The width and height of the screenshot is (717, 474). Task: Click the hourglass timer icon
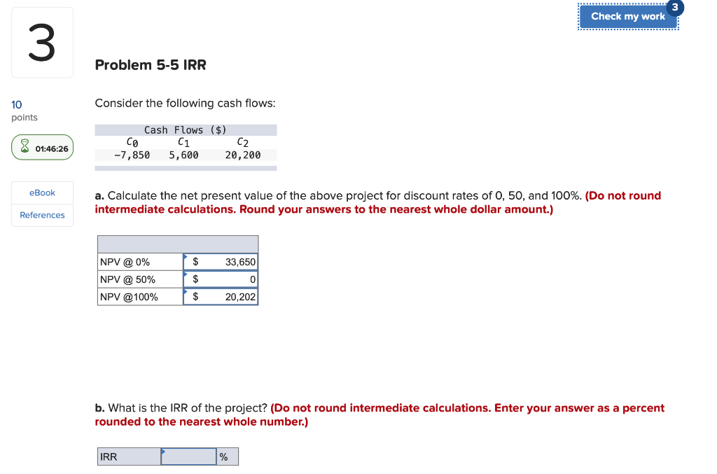[24, 147]
